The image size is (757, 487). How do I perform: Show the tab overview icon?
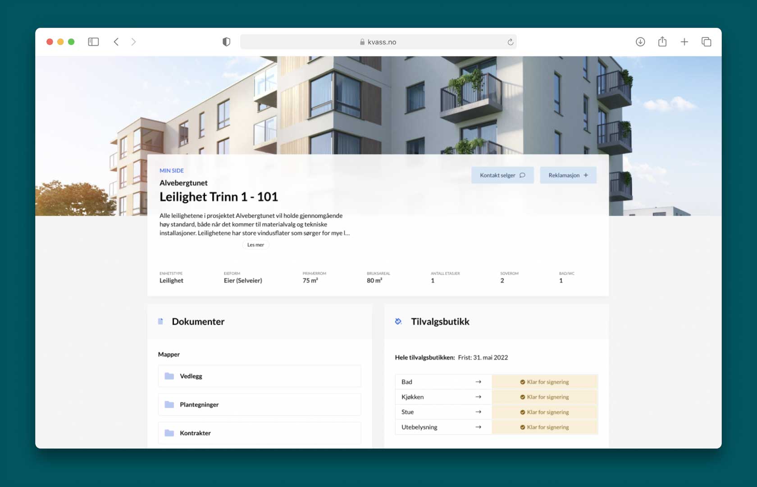click(x=706, y=42)
